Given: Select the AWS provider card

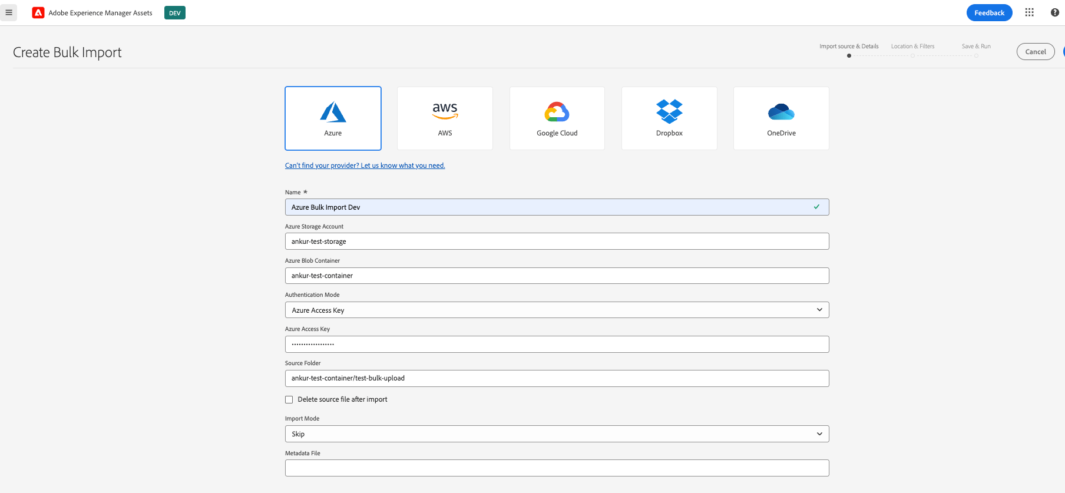Looking at the screenshot, I should pyautogui.click(x=445, y=118).
